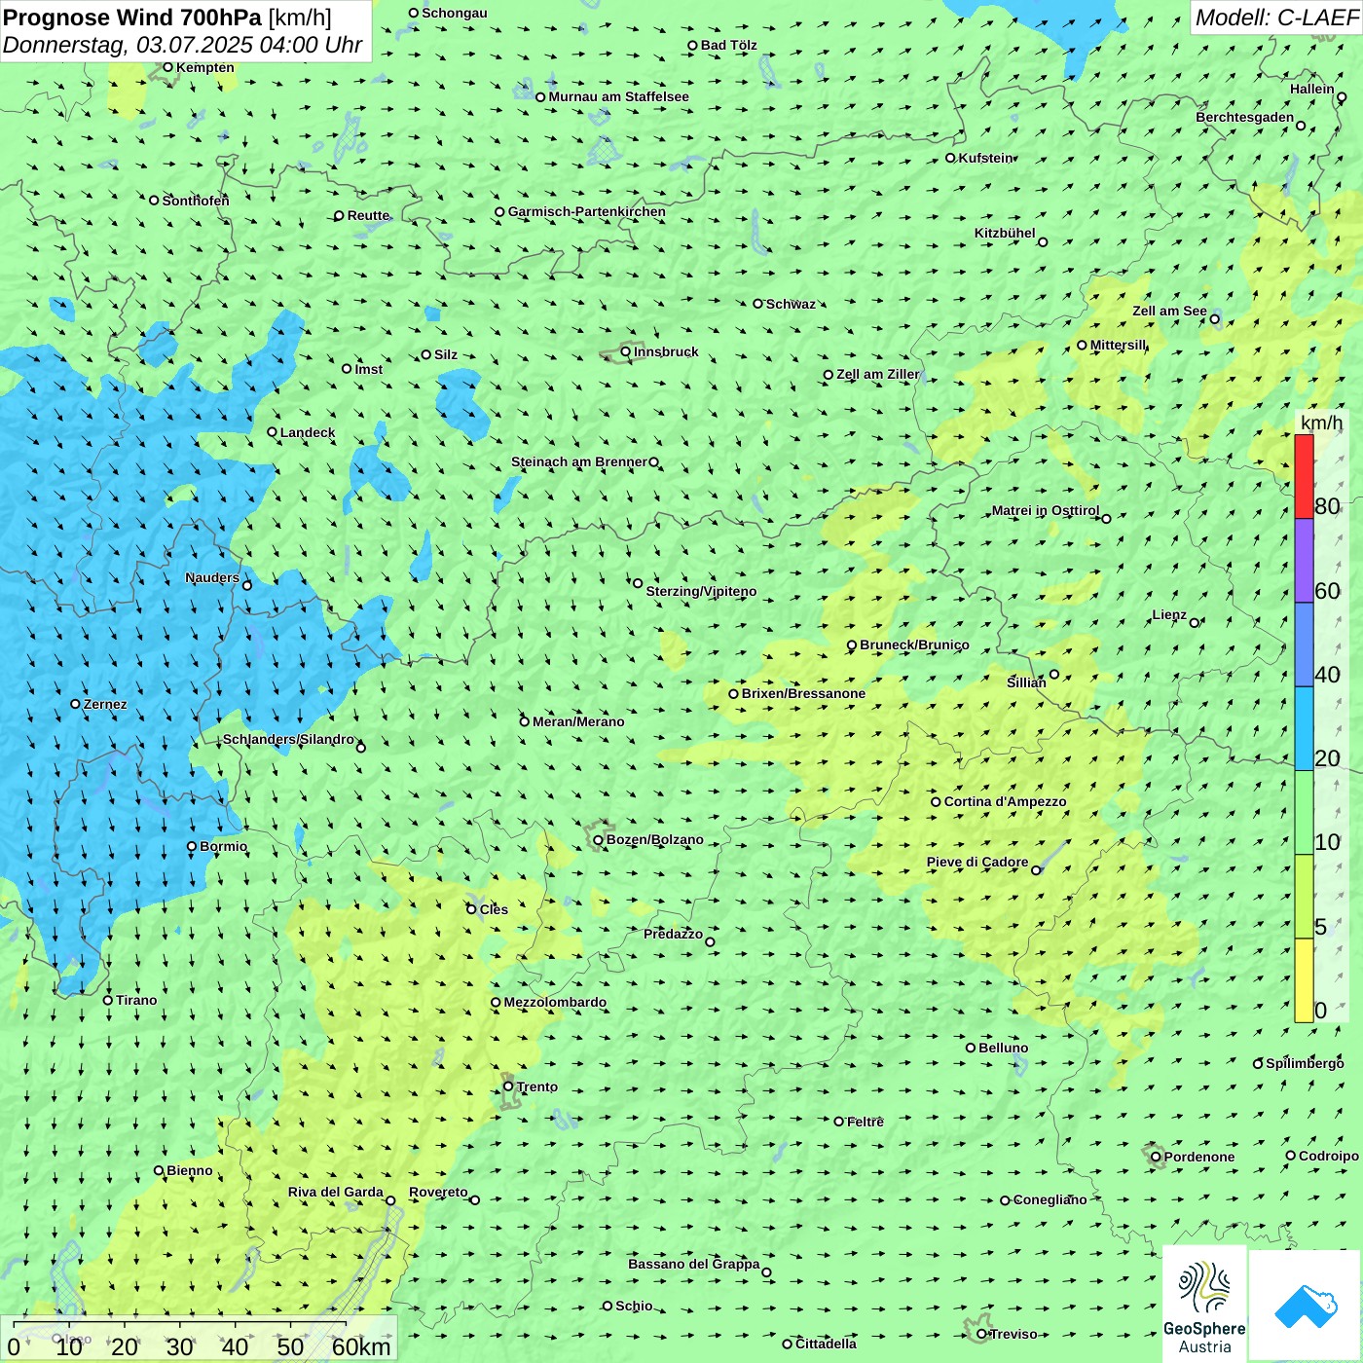Click the Kitzbühel label
This screenshot has height=1363, width=1363.
click(x=1005, y=233)
